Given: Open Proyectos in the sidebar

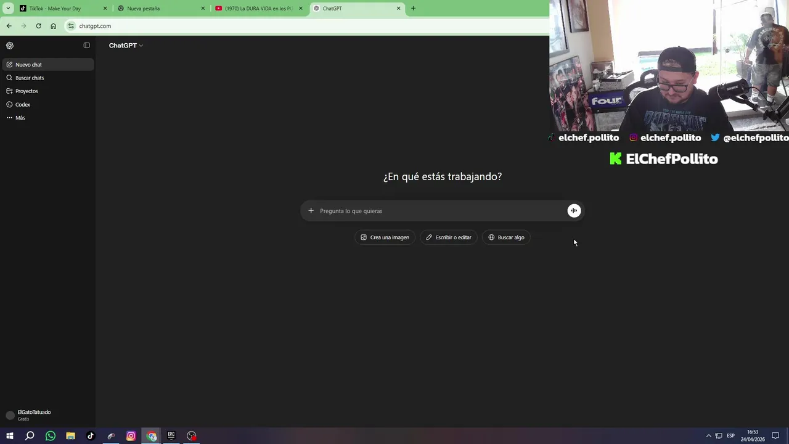Looking at the screenshot, I should (48, 91).
